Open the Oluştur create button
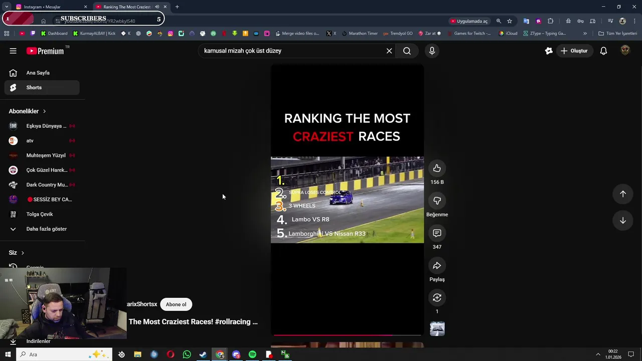Image resolution: width=642 pixels, height=361 pixels. (574, 51)
